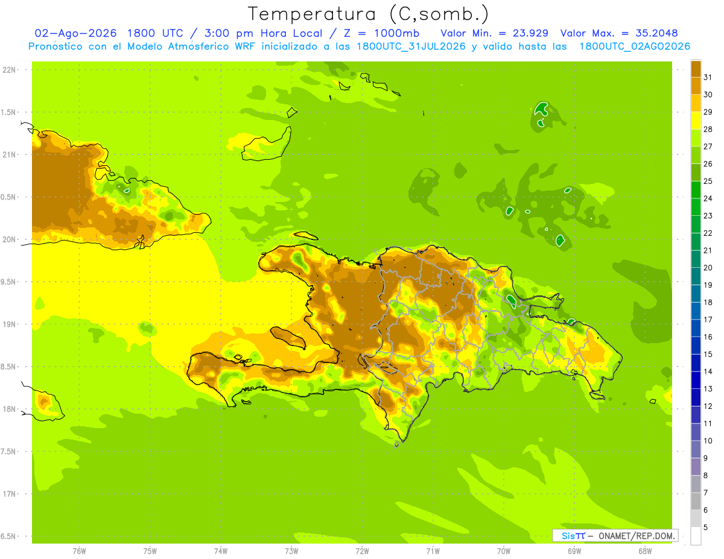Viewport: 724px width, 559px height.
Task: Click the '74W' longitude label
Action: coord(220,551)
